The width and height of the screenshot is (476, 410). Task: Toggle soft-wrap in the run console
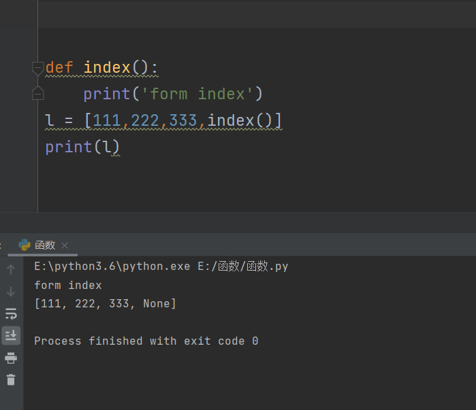click(x=11, y=313)
